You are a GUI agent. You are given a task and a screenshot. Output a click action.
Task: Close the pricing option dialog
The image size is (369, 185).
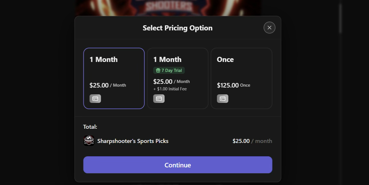click(x=269, y=28)
